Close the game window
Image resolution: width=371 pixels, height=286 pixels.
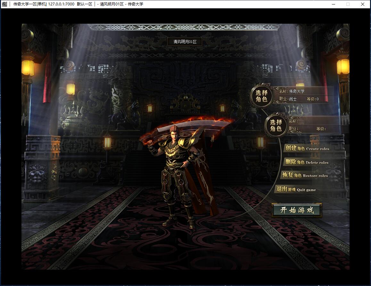click(362, 4)
